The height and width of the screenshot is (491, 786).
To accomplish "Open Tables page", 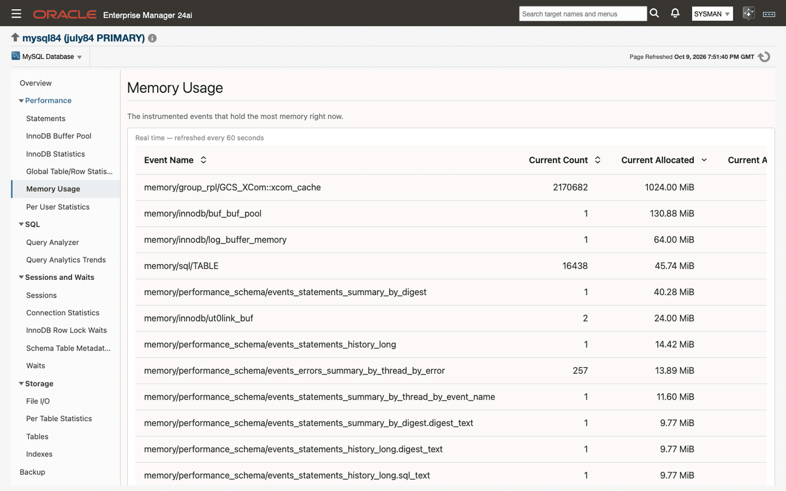I will tap(37, 436).
